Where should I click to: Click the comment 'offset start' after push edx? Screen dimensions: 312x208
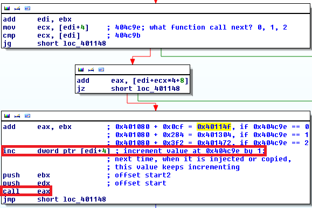pyautogui.click(x=141, y=183)
